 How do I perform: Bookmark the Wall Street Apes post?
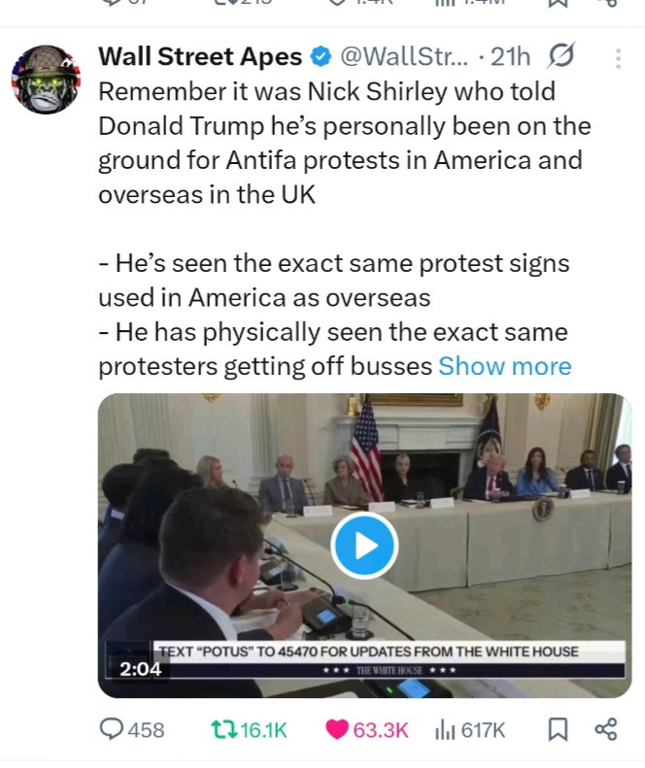558,730
